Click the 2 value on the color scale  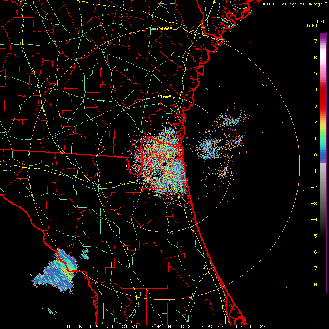point(315,122)
